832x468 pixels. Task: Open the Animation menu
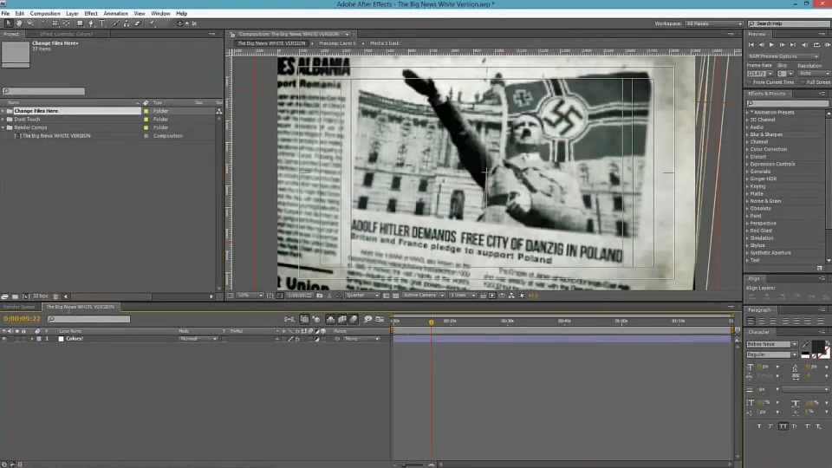(115, 13)
